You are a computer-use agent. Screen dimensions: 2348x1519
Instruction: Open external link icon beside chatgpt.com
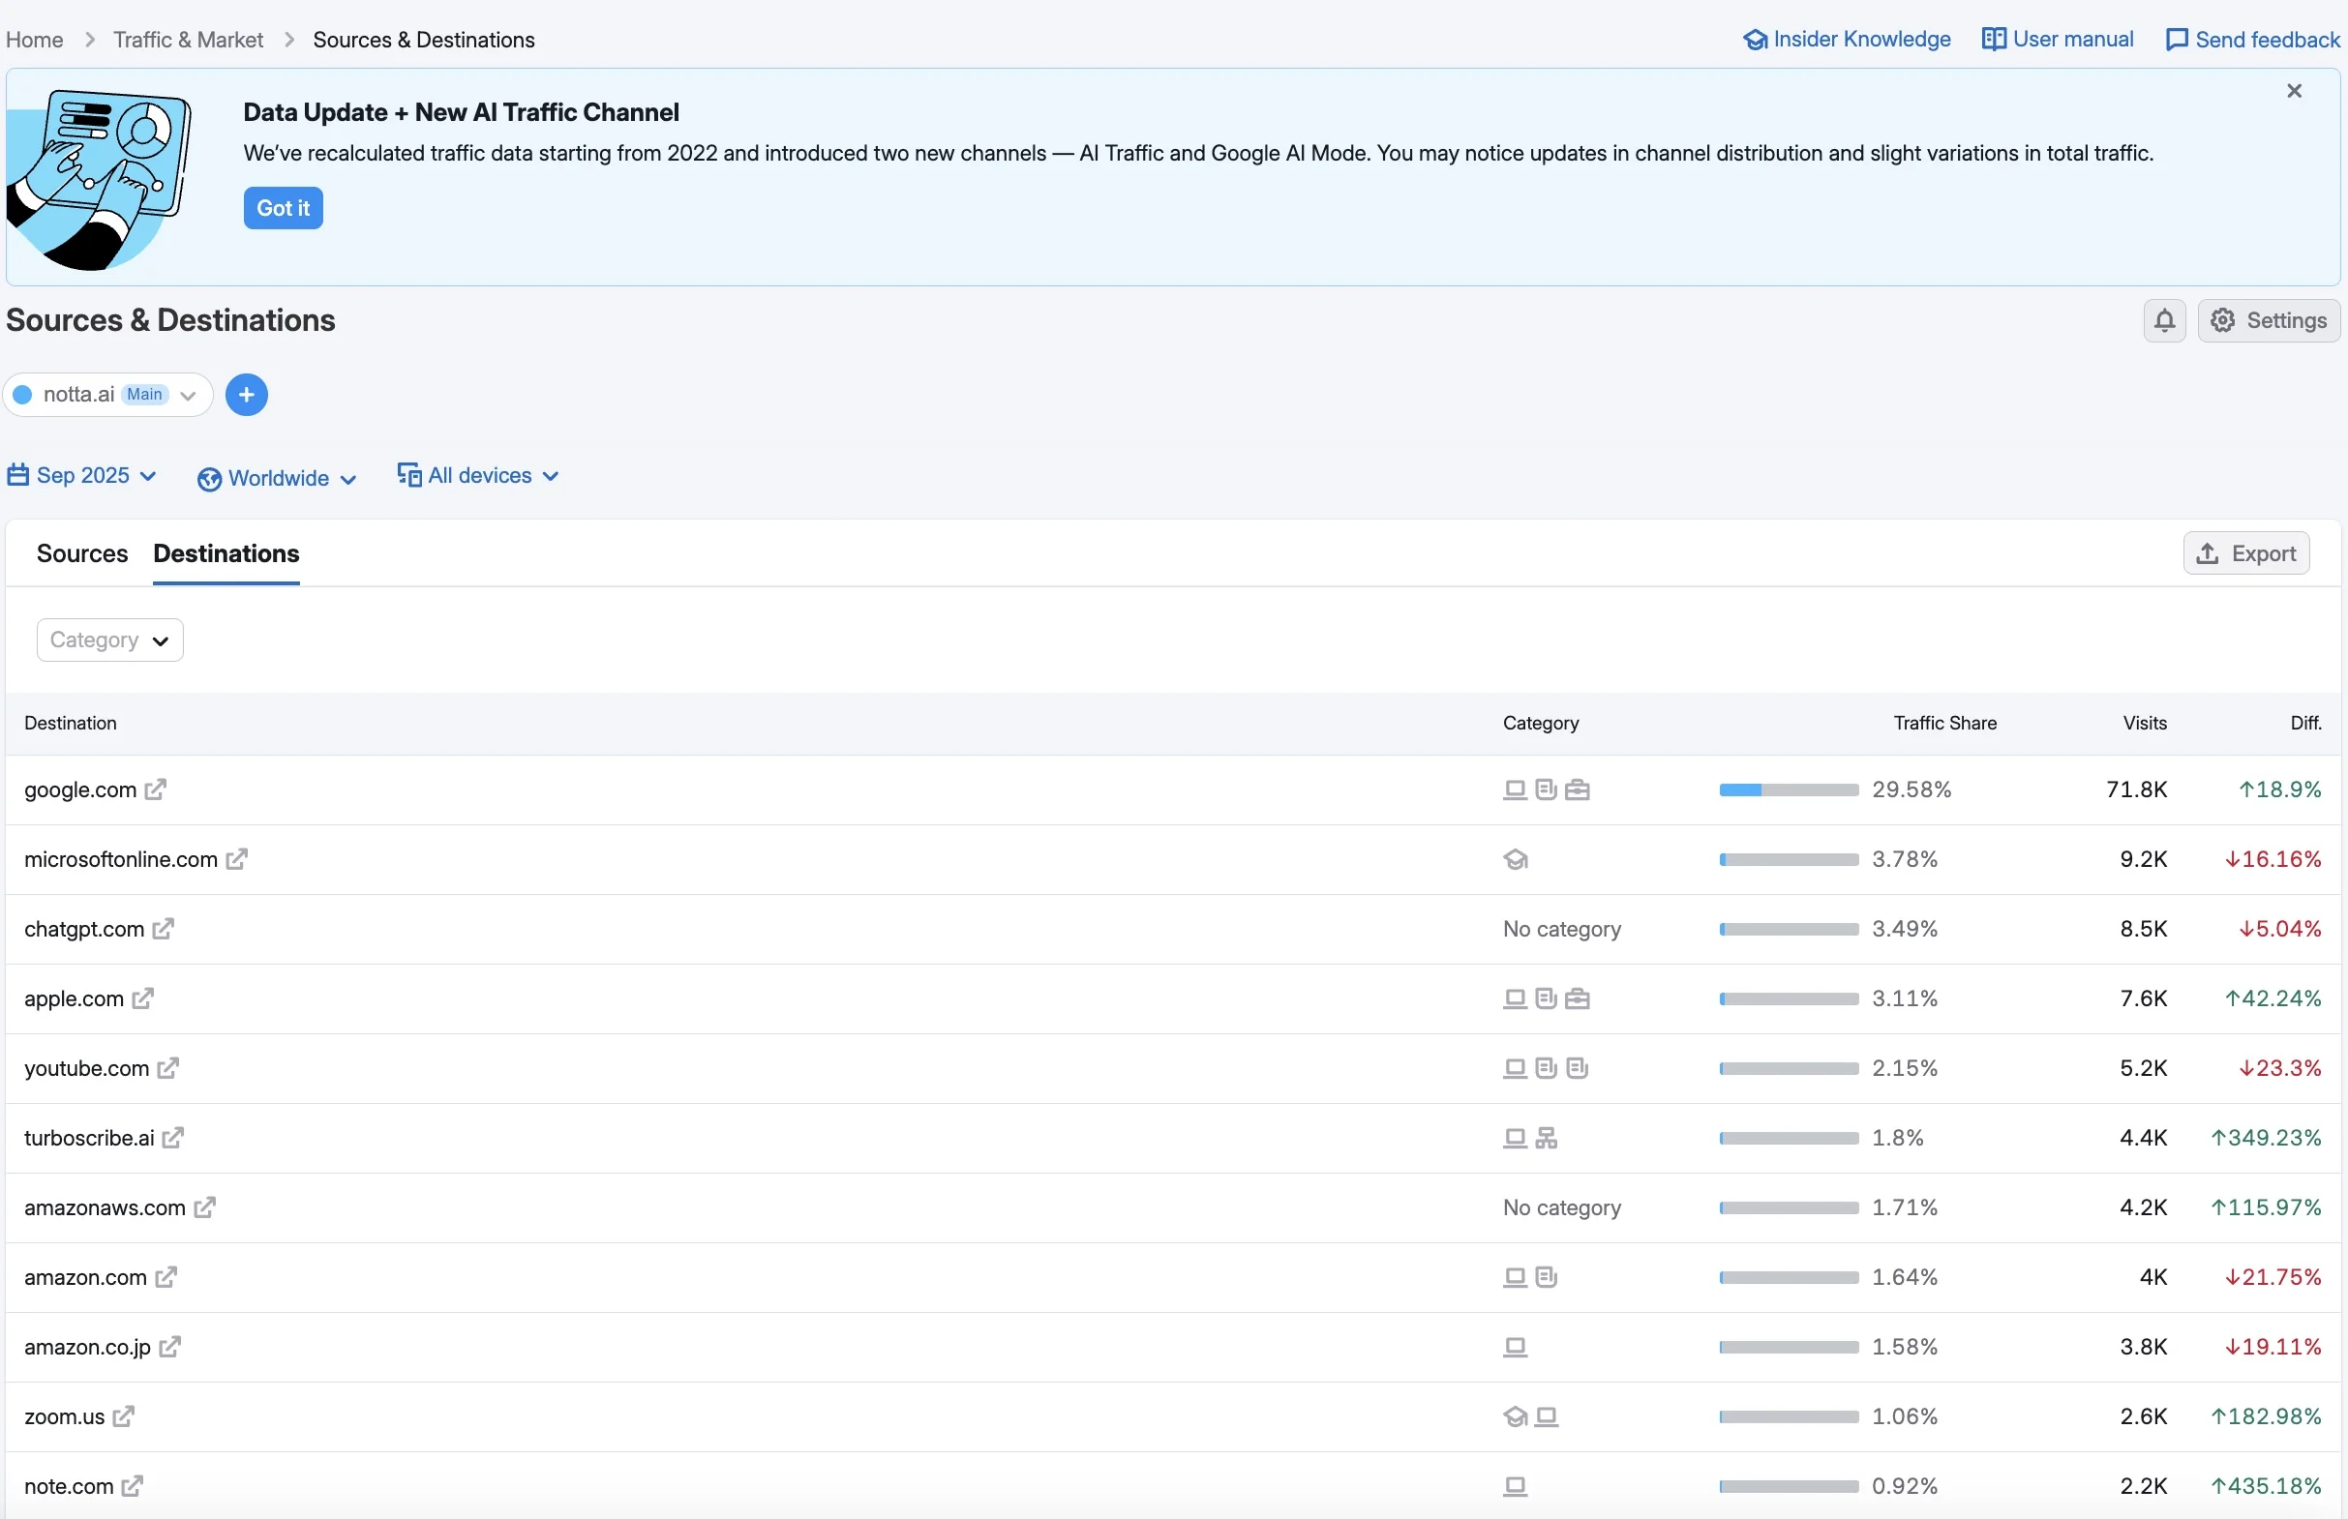pos(163,929)
